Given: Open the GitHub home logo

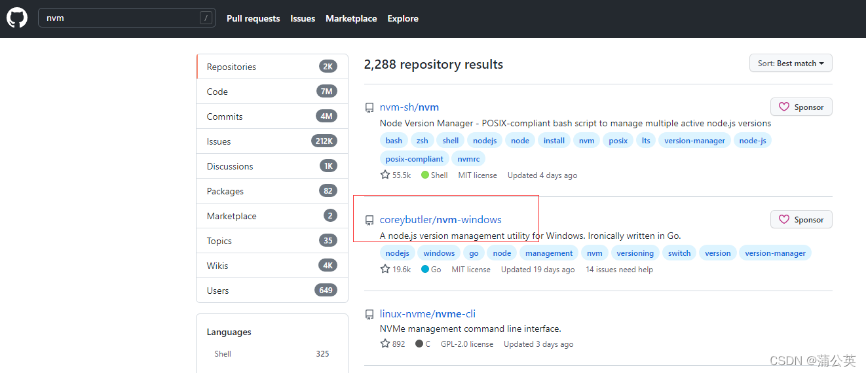Looking at the screenshot, I should [x=17, y=18].
